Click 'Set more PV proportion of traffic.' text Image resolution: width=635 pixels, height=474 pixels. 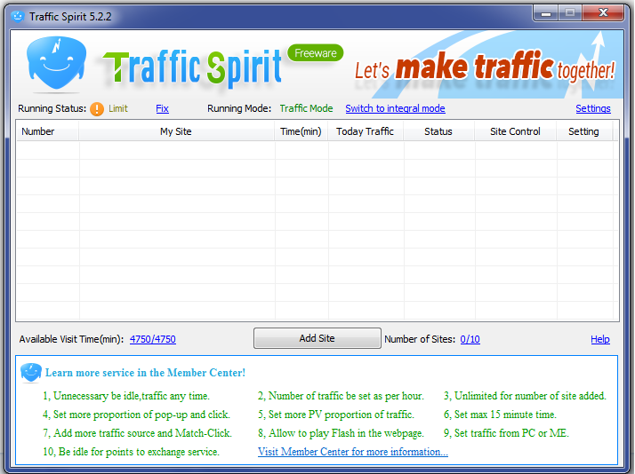pyautogui.click(x=341, y=415)
